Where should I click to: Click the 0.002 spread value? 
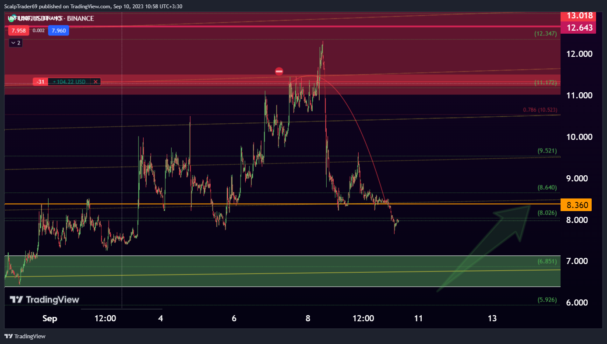[x=39, y=31]
